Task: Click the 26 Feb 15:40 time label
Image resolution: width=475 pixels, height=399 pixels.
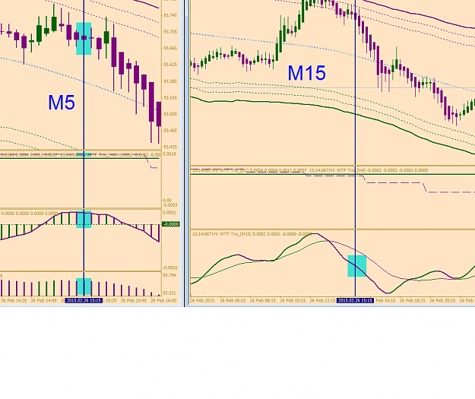Action: click(x=134, y=300)
